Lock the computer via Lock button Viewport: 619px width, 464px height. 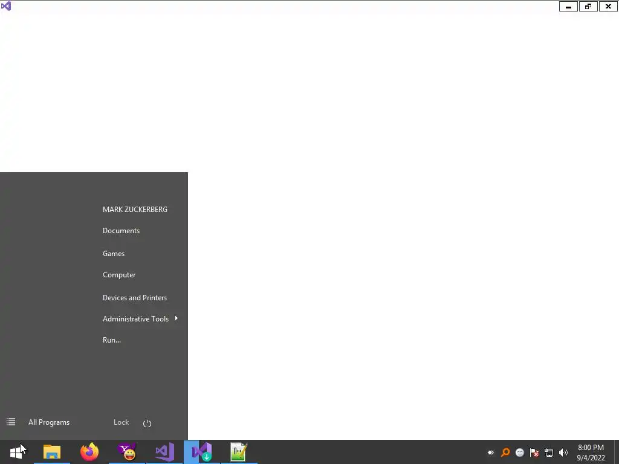(x=121, y=422)
